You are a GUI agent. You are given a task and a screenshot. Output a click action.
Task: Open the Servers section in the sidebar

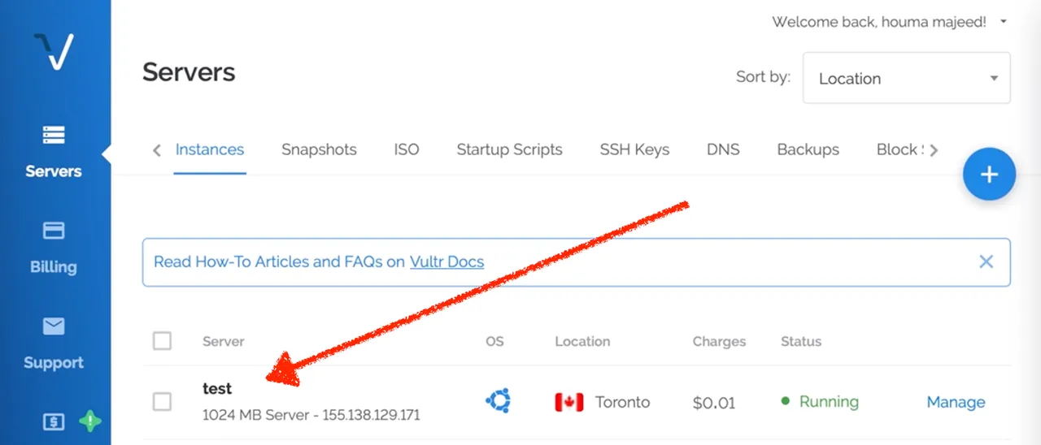click(54, 152)
